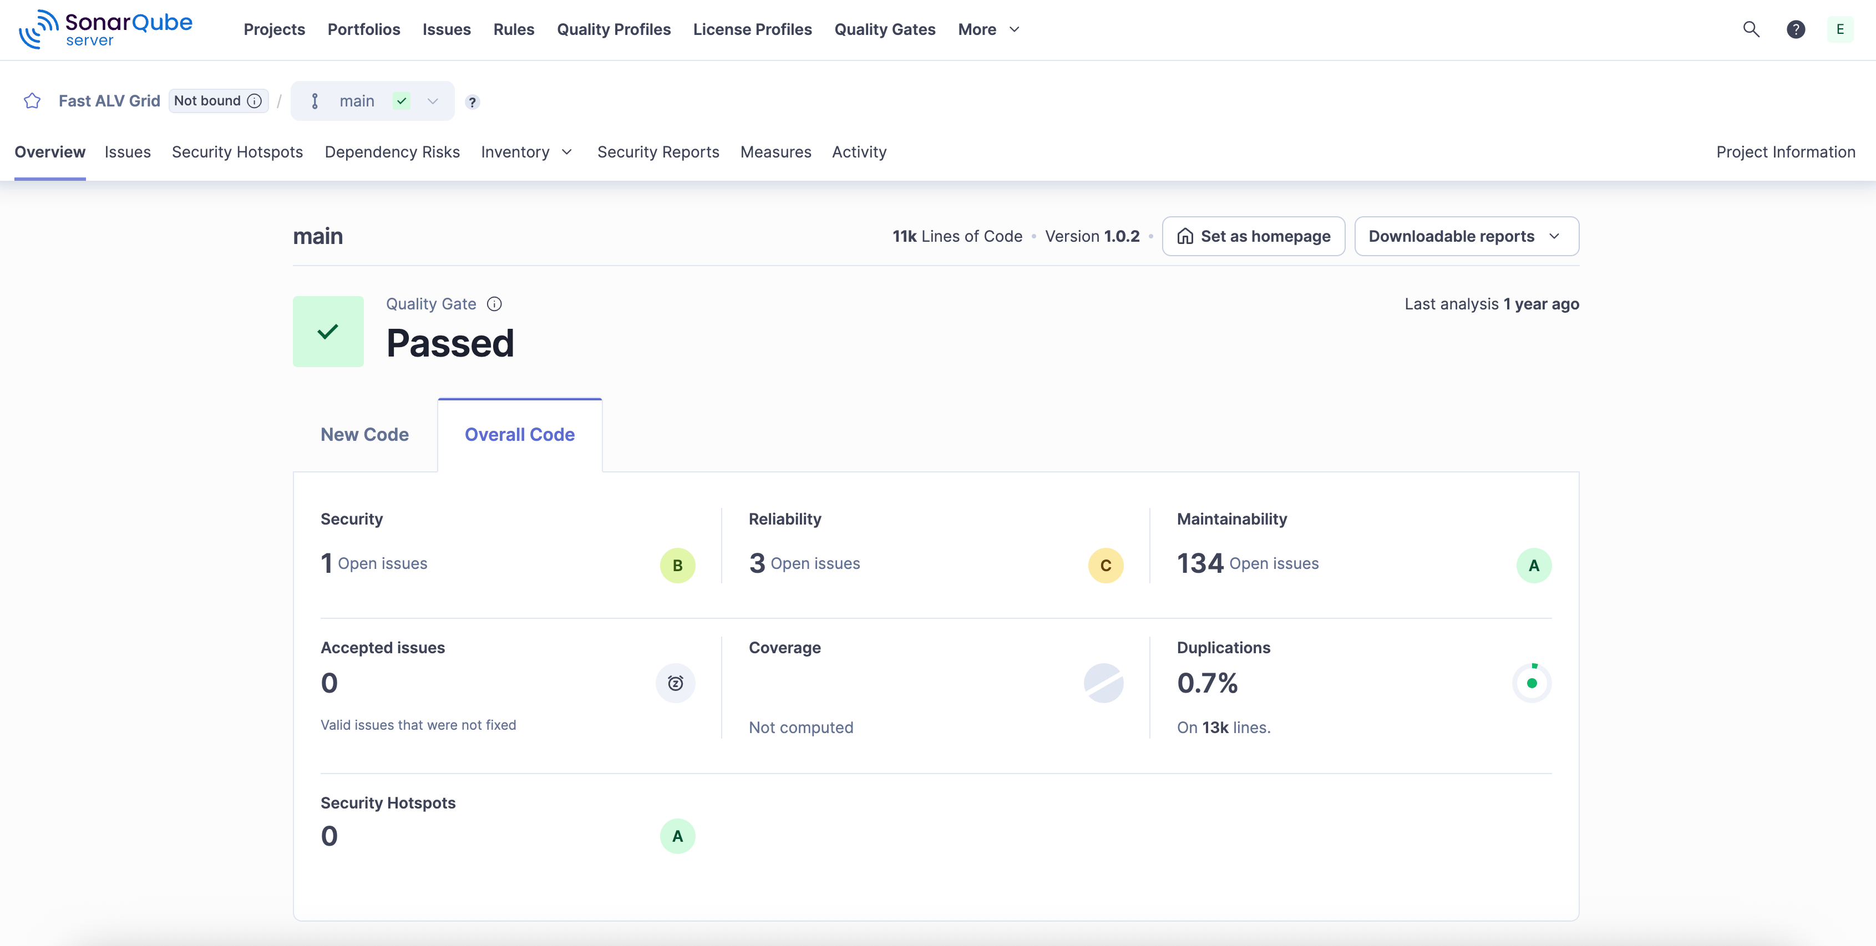Click Set as homepage button
The width and height of the screenshot is (1876, 946).
coord(1253,236)
